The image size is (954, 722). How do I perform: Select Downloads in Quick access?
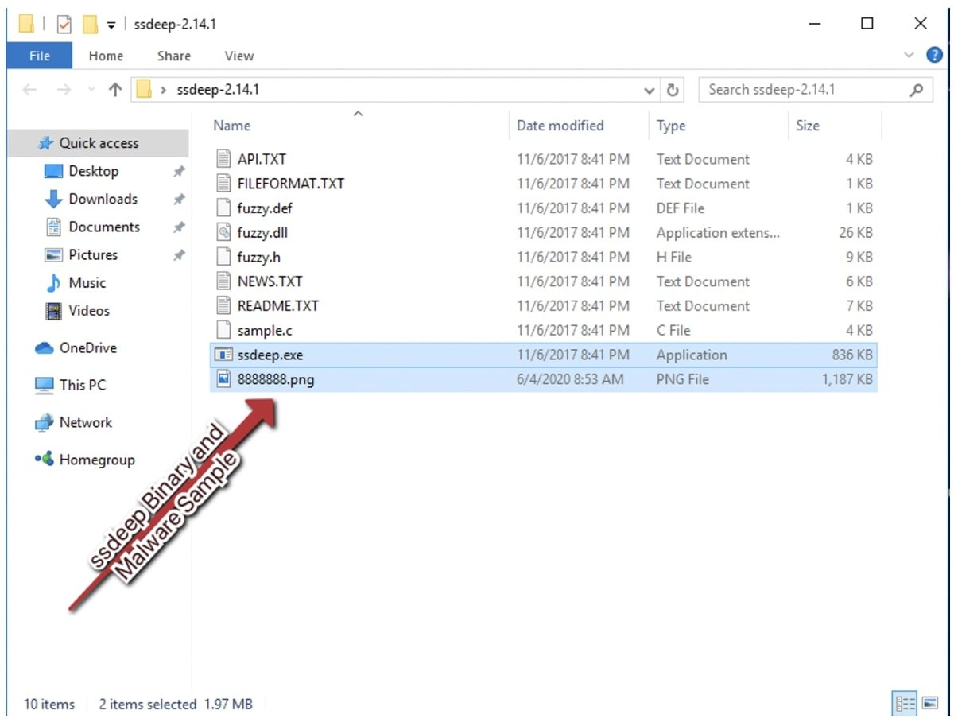click(x=103, y=199)
